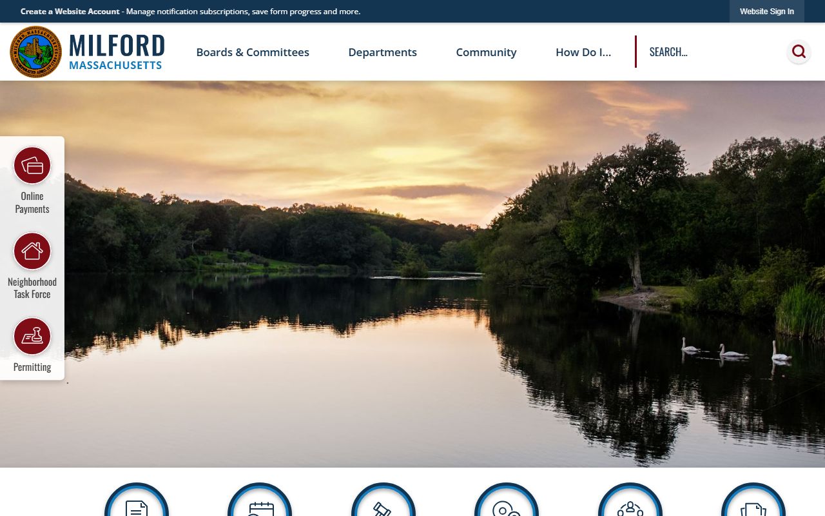Open the Neighborhood Task Force house icon
825x516 pixels.
pos(32,251)
